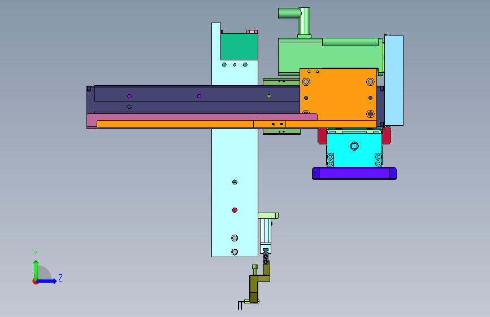The image size is (490, 317).
Task: Select the olive green plate below orange bar
Action: click(281, 131)
